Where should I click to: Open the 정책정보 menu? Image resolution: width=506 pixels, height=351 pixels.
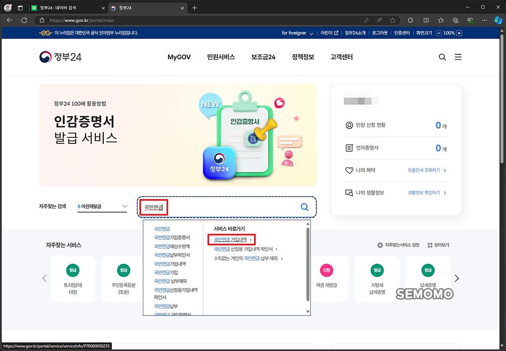coord(303,57)
